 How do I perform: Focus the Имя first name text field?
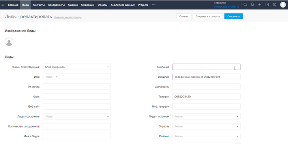tap(85, 77)
